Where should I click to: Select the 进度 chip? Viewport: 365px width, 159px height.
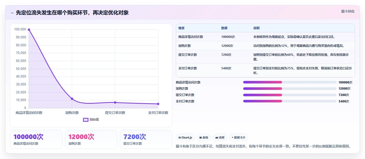[220, 137]
